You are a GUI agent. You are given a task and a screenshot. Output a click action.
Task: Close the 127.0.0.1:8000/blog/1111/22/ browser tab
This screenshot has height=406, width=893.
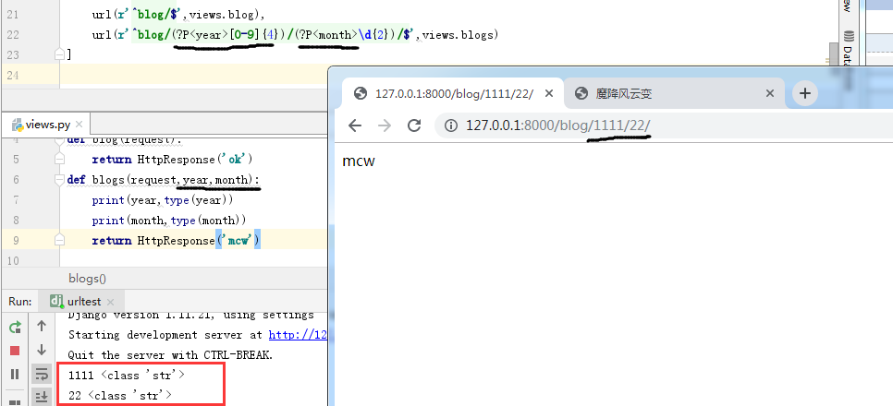tap(549, 94)
